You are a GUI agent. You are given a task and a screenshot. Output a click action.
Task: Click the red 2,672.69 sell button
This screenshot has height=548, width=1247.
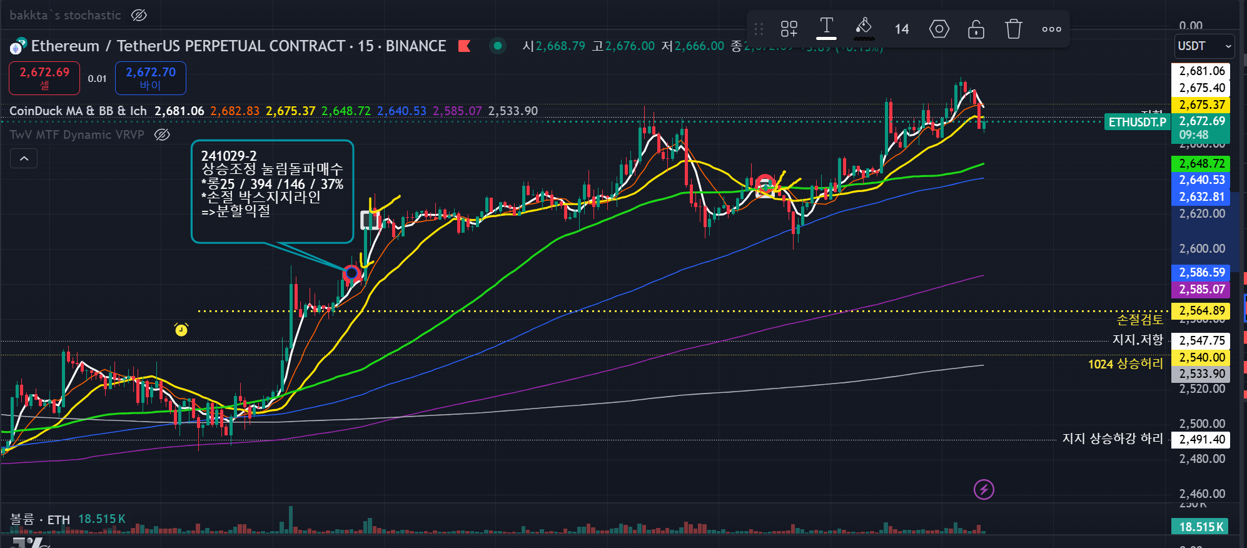[x=44, y=78]
